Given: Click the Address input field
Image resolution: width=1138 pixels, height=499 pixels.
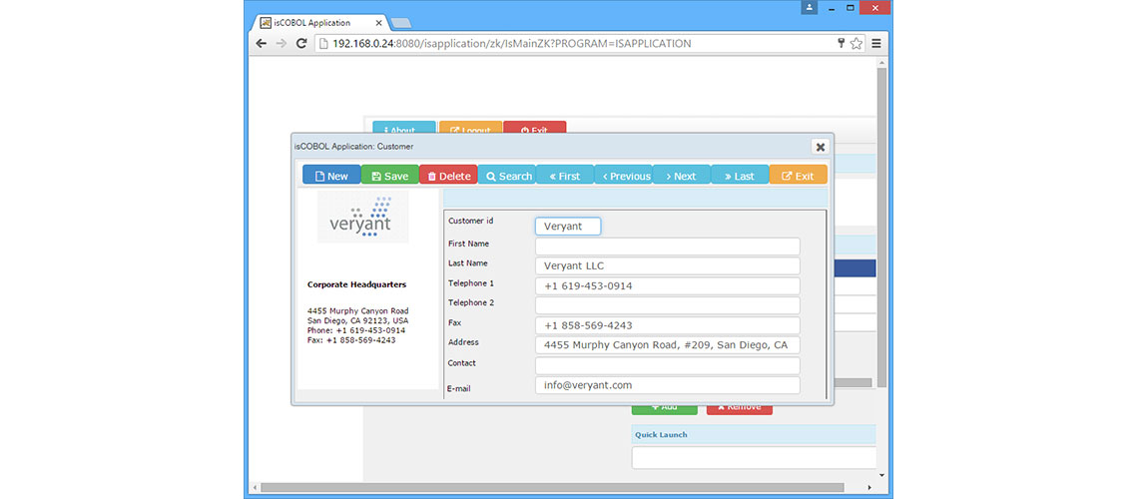Looking at the screenshot, I should pos(668,345).
